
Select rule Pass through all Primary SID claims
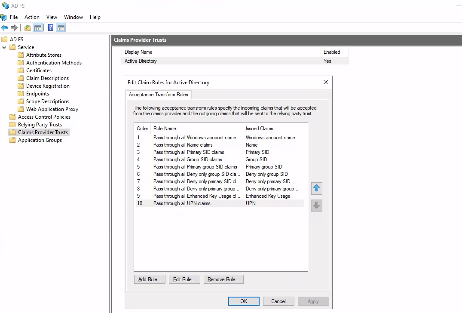[x=220, y=152]
